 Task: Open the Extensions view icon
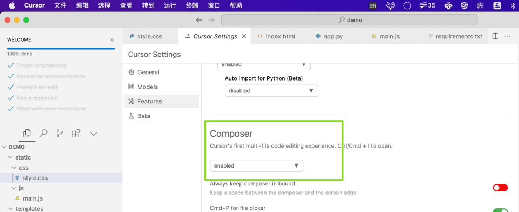(x=76, y=134)
